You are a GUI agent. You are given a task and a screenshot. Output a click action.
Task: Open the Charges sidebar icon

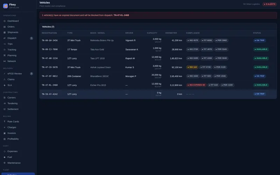click(5, 127)
